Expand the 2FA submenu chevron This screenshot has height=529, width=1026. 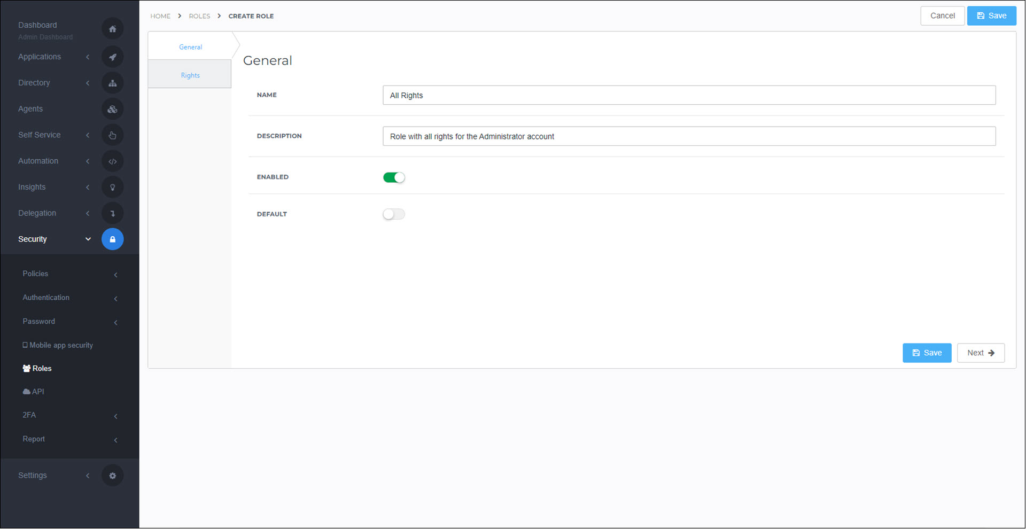(116, 416)
